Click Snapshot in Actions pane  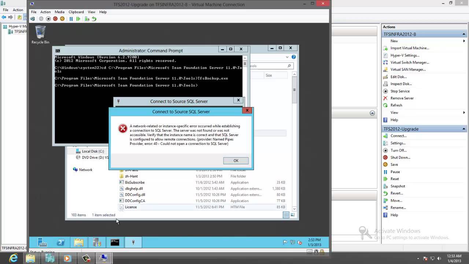click(x=398, y=186)
